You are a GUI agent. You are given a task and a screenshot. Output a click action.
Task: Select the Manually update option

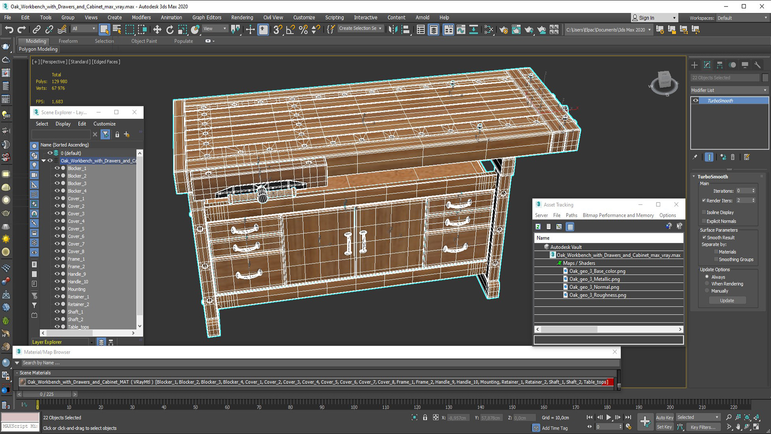click(707, 291)
